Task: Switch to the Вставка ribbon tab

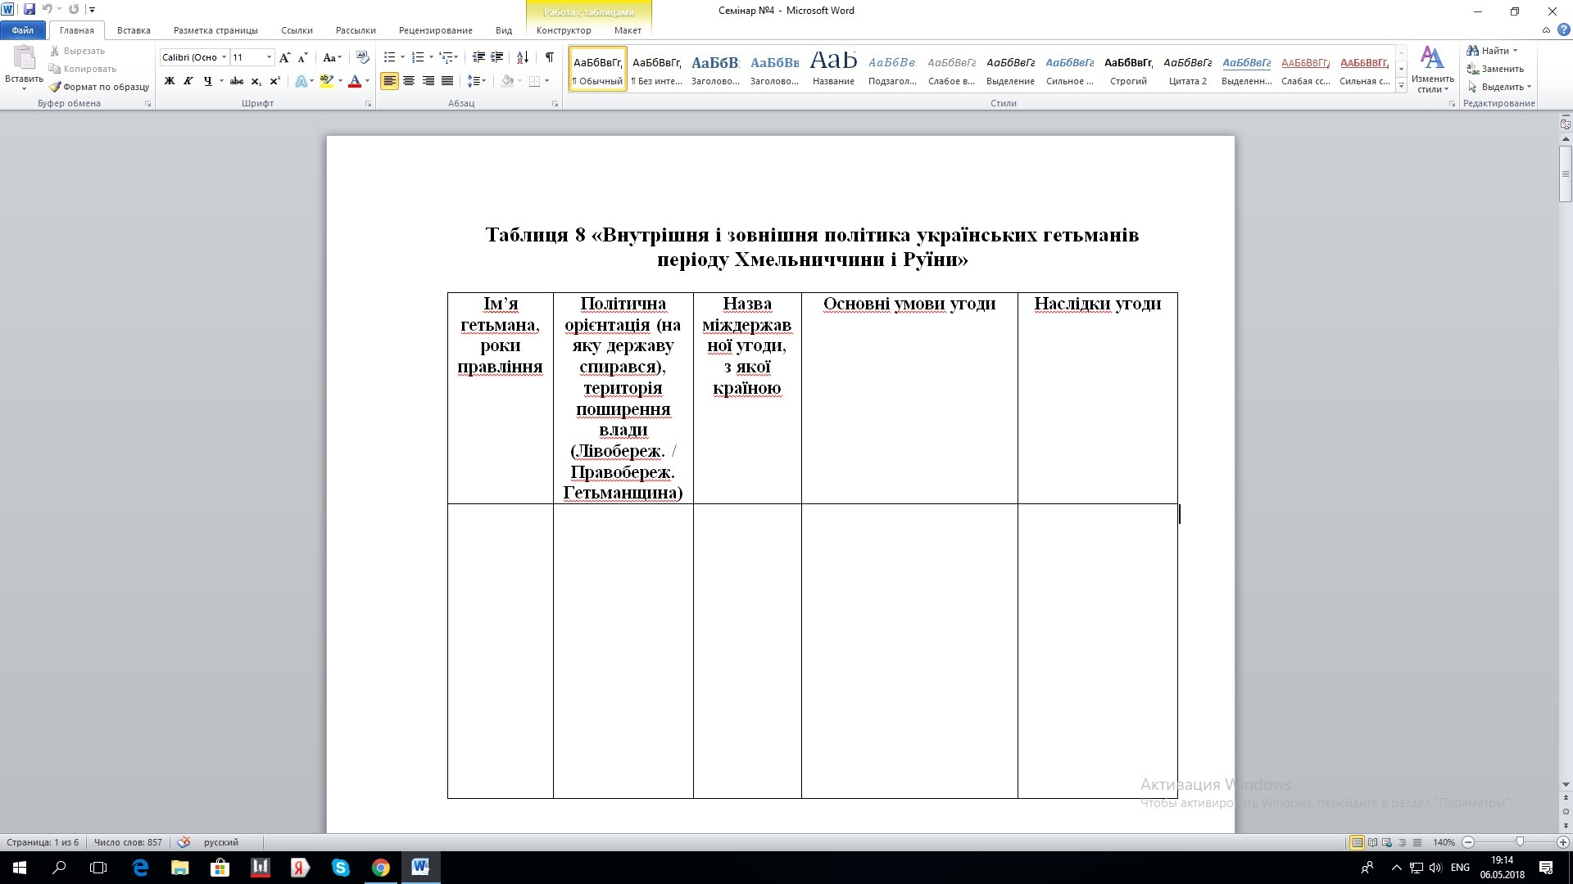Action: coord(133,30)
